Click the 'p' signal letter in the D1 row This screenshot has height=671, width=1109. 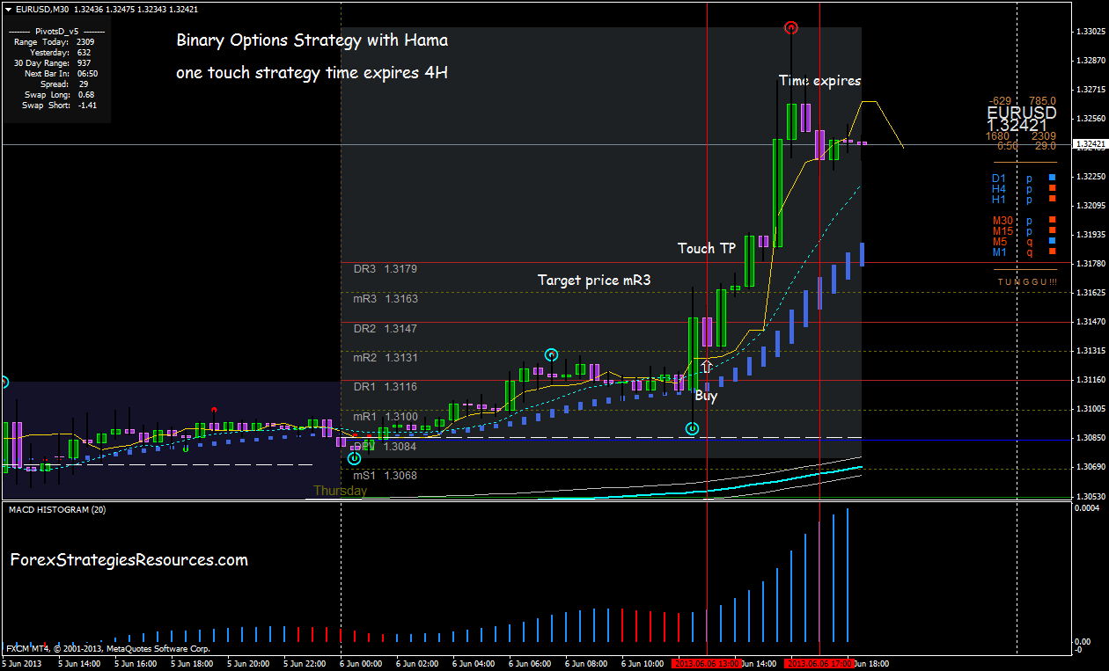[1029, 179]
